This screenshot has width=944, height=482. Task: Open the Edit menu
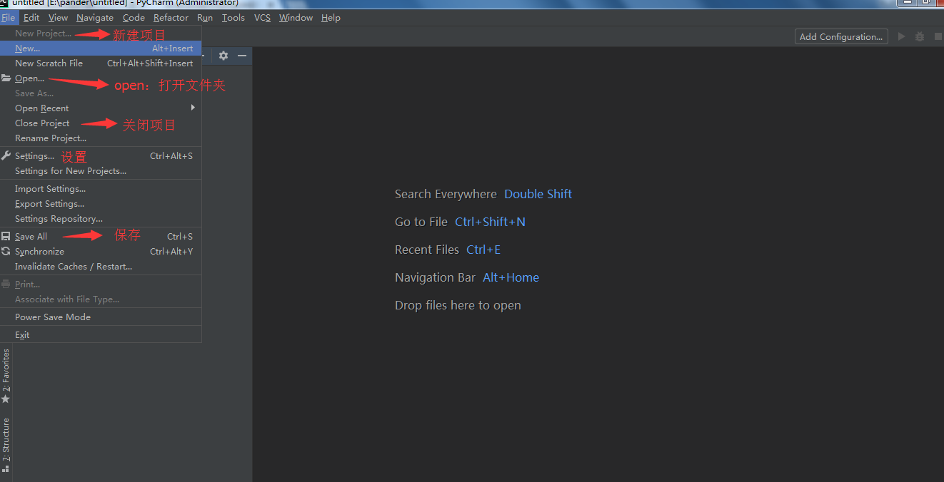click(31, 17)
